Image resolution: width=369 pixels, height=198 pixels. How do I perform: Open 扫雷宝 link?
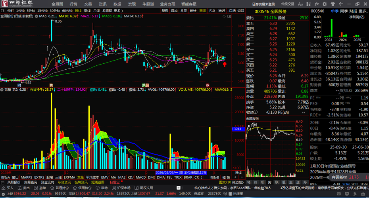coord(115,182)
